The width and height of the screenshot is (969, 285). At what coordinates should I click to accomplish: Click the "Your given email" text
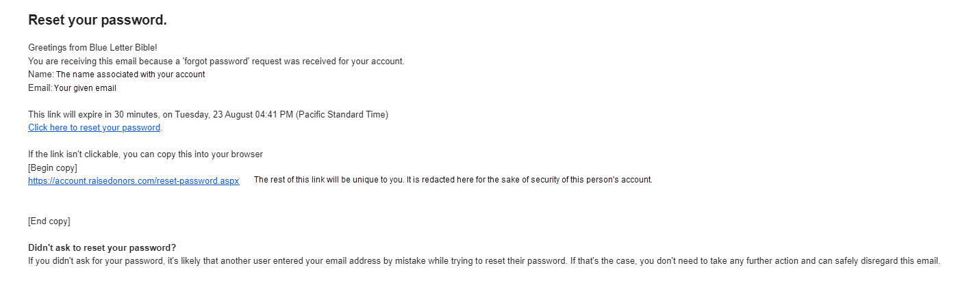coord(85,87)
